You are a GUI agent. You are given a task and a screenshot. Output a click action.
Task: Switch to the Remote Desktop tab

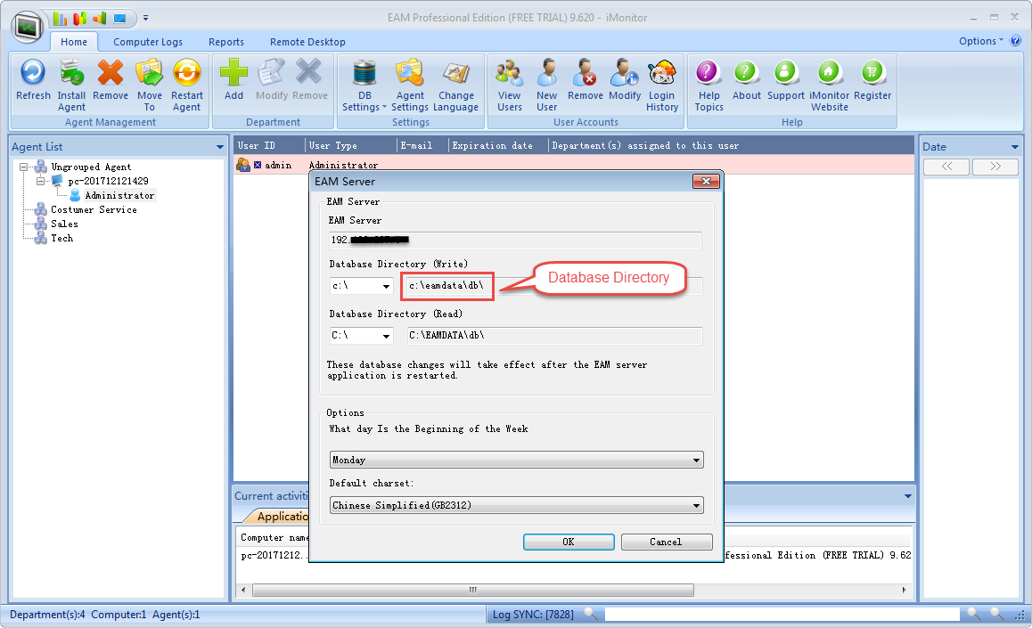pyautogui.click(x=307, y=42)
